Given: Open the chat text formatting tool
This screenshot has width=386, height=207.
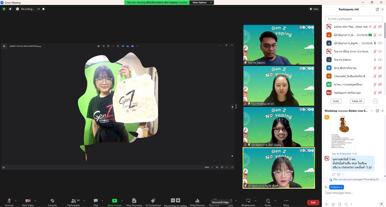Looking at the screenshot, I should click(x=327, y=204).
